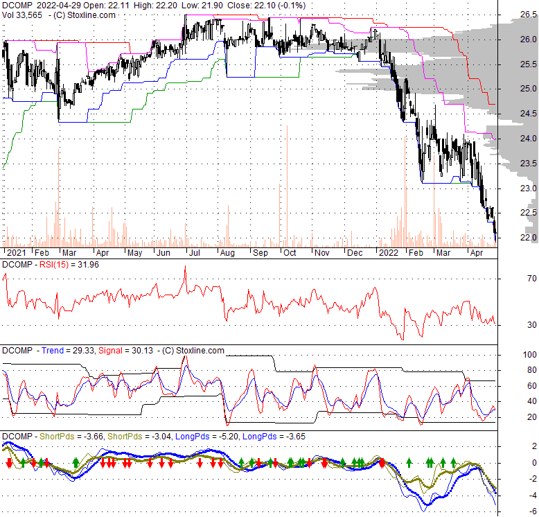Click the -6 label on the bottom axis
Image resolution: width=539 pixels, height=517 pixels.
click(533, 511)
